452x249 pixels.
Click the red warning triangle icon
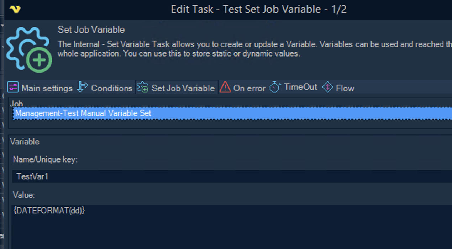click(225, 87)
